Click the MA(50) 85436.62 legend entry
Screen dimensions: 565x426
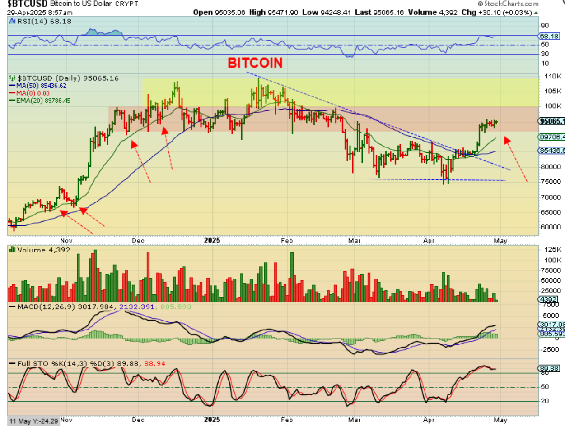(42, 86)
